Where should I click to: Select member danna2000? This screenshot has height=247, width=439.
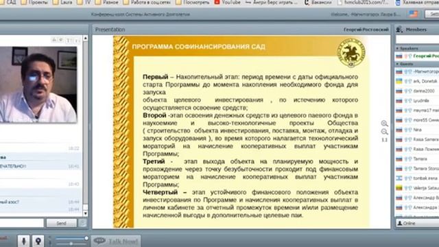click(417, 91)
